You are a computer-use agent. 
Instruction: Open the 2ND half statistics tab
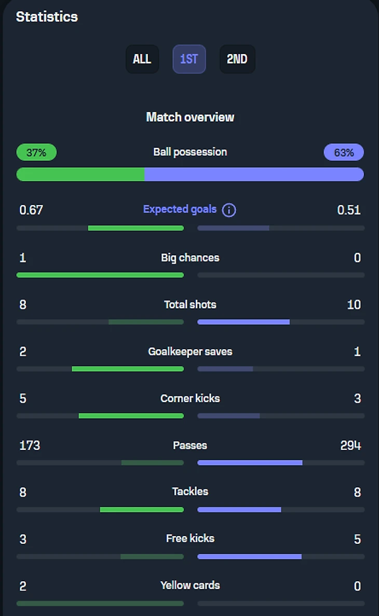(x=237, y=59)
